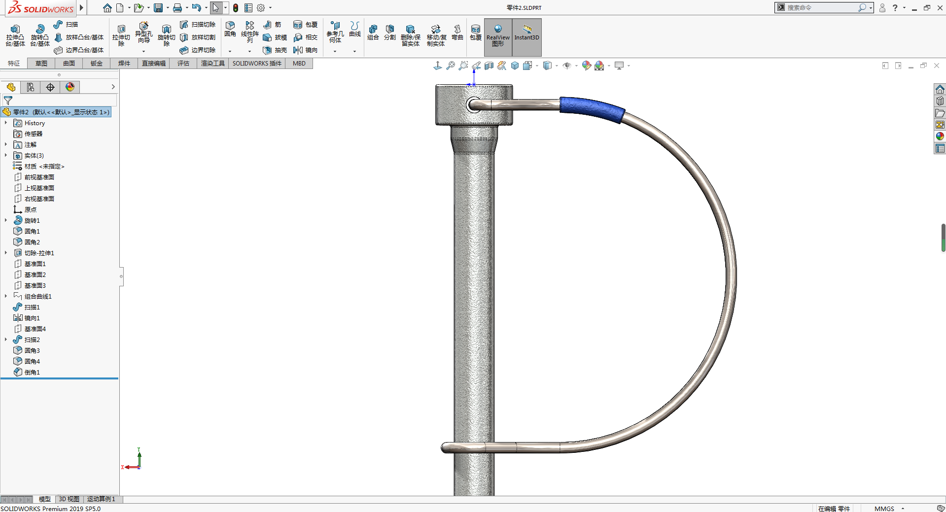
Task: Expand the History folder in feature tree
Action: [6, 123]
